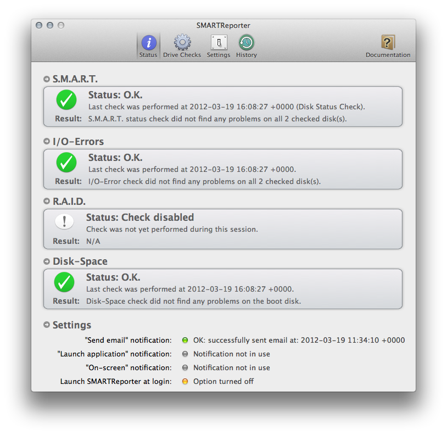The width and height of the screenshot is (447, 435).
Task: Open the History clock icon
Action: tap(247, 42)
